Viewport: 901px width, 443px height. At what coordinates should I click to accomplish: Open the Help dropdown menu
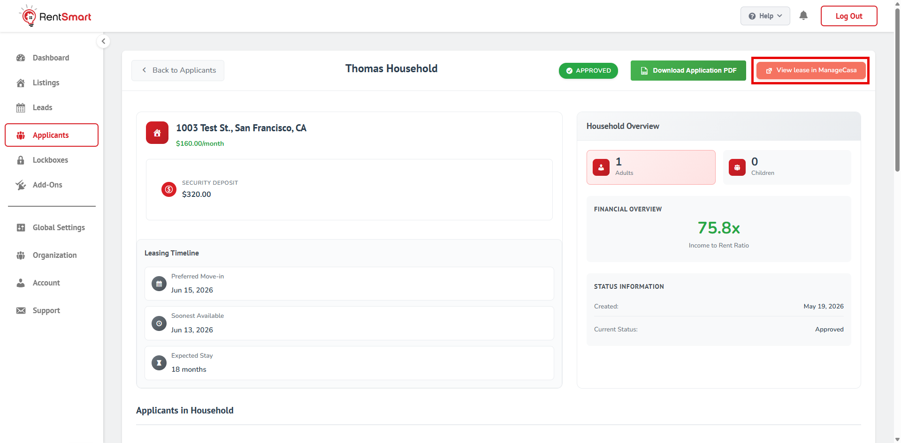pyautogui.click(x=765, y=16)
